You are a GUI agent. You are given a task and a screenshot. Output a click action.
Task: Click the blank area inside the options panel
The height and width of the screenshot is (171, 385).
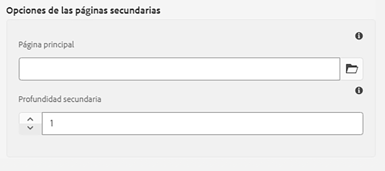pyautogui.click(x=191, y=146)
